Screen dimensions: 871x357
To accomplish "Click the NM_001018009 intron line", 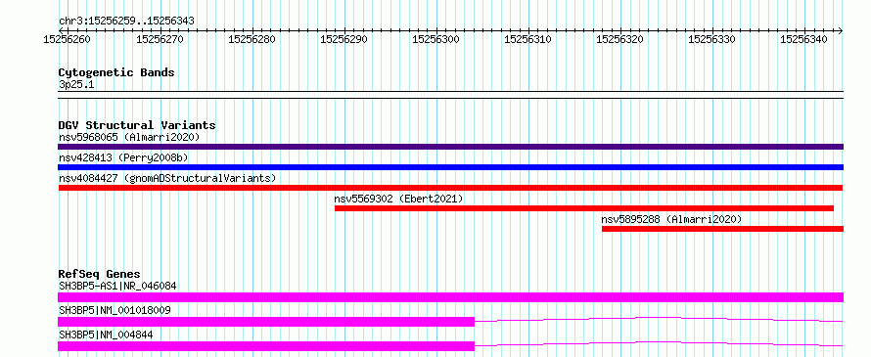I will pos(659,319).
